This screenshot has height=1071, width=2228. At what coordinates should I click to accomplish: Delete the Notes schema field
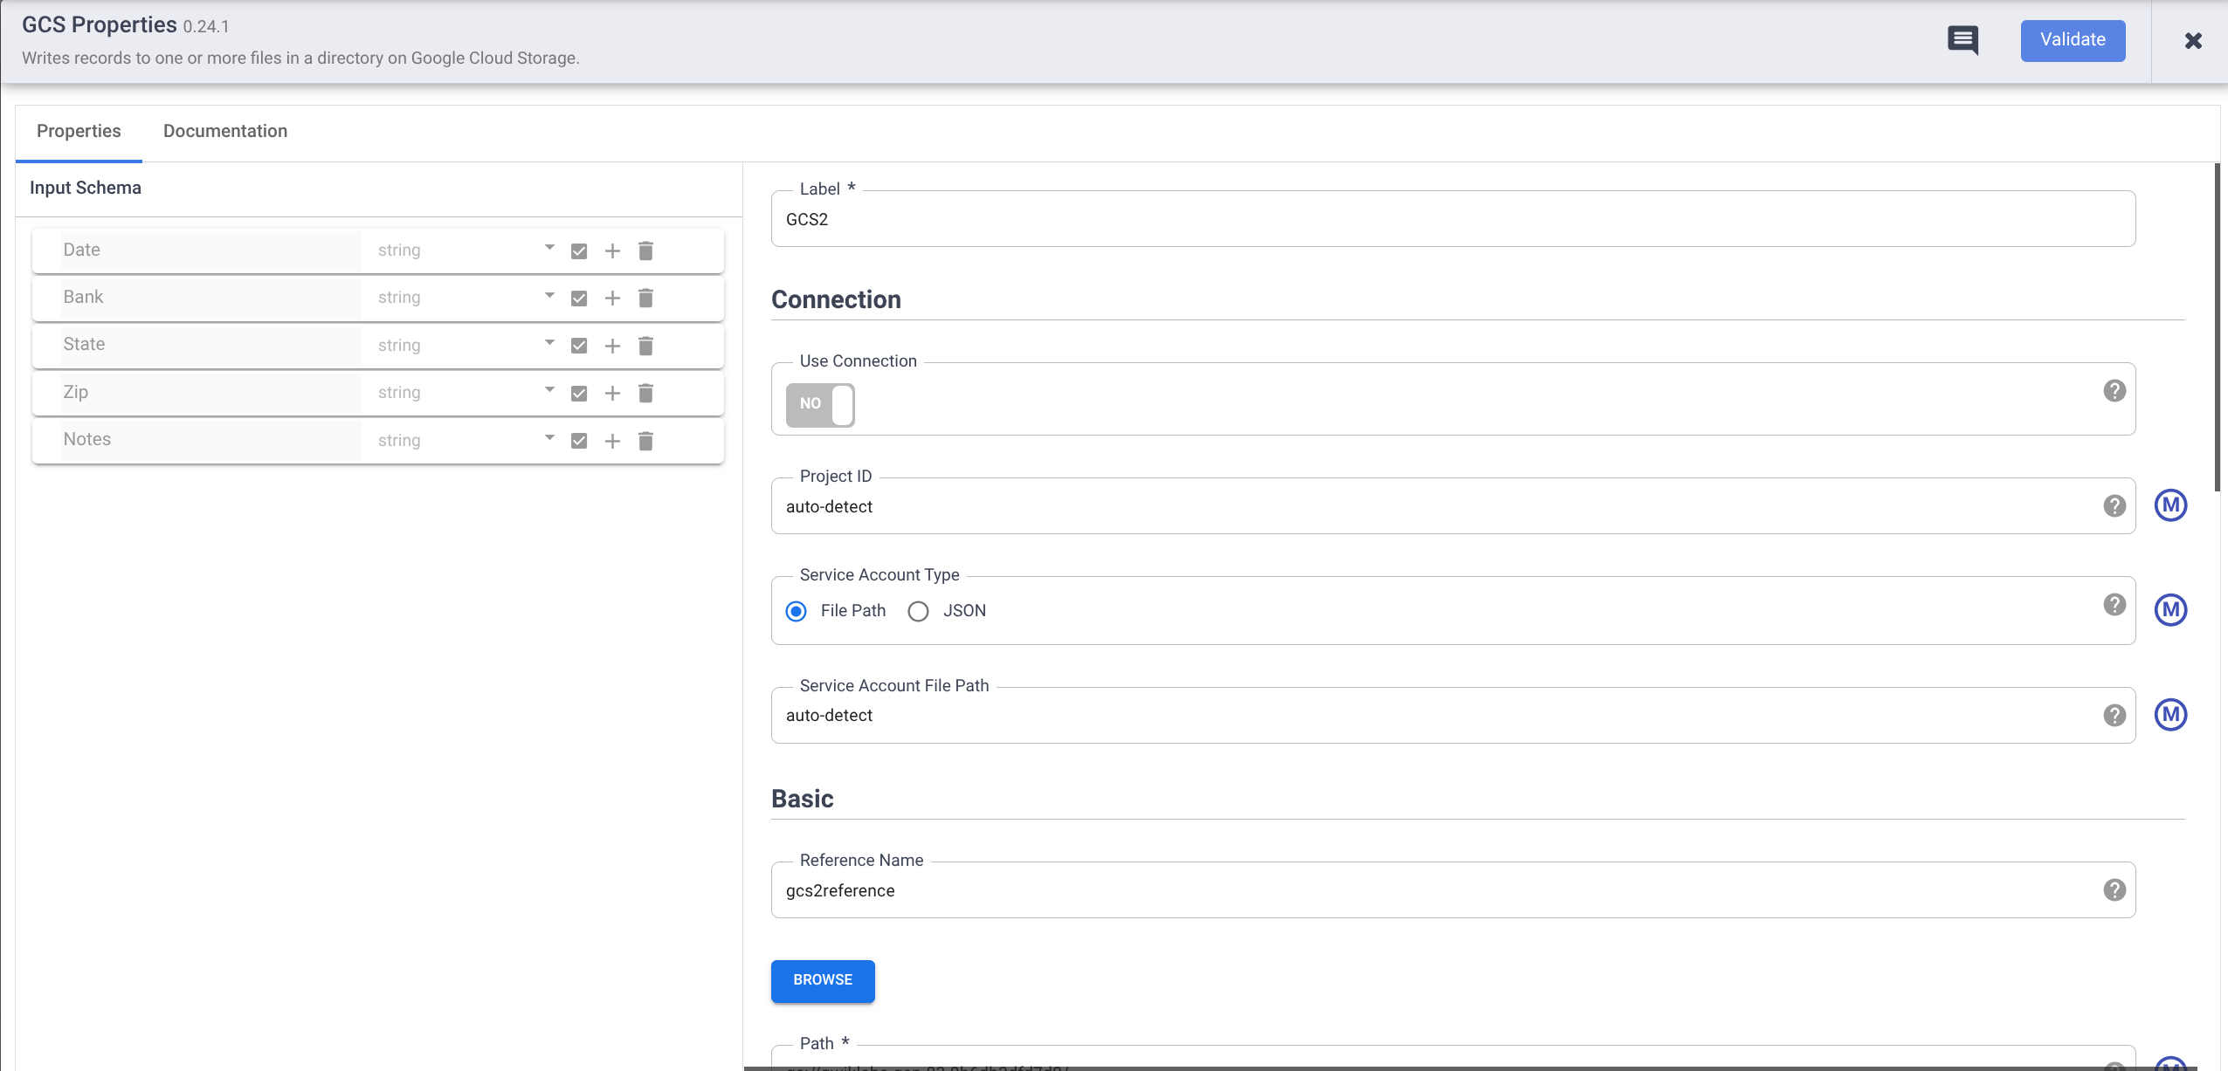646,440
